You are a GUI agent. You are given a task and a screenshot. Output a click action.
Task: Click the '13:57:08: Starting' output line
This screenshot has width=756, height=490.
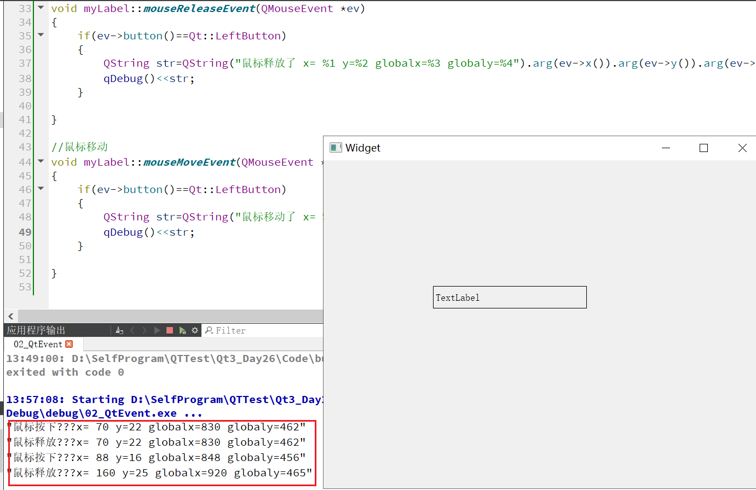click(x=164, y=400)
